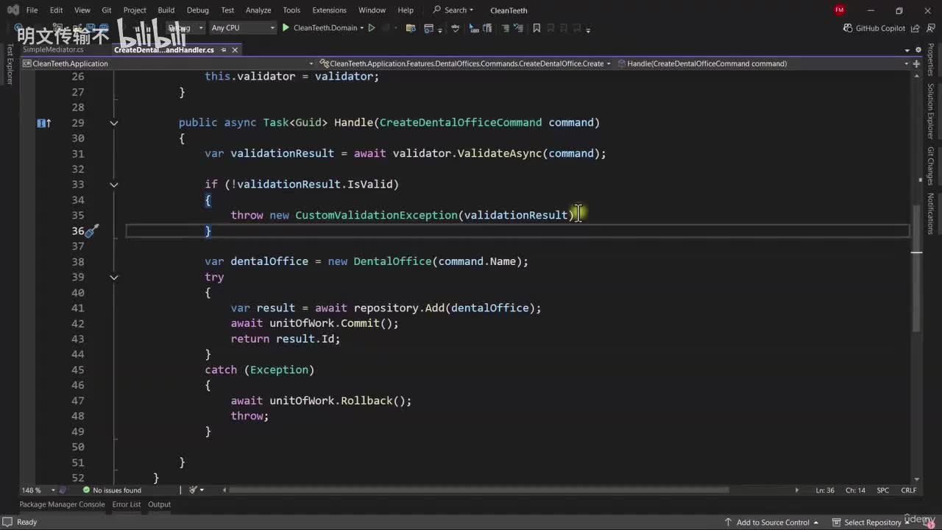Open the View menu
The image size is (942, 530).
[x=82, y=10]
